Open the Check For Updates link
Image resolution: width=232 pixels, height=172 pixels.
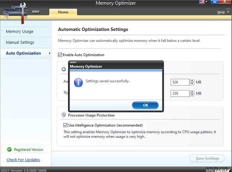(x=23, y=160)
